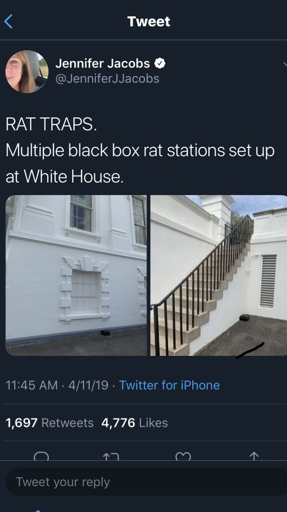Tap the Share upward-arrow icon
The height and width of the screenshot is (512, 287).
[254, 456]
